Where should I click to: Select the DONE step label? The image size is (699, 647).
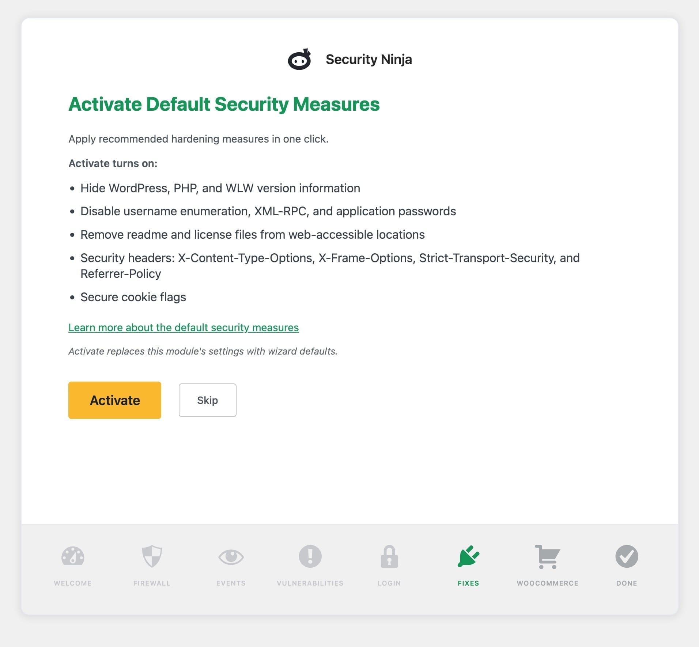pos(627,583)
